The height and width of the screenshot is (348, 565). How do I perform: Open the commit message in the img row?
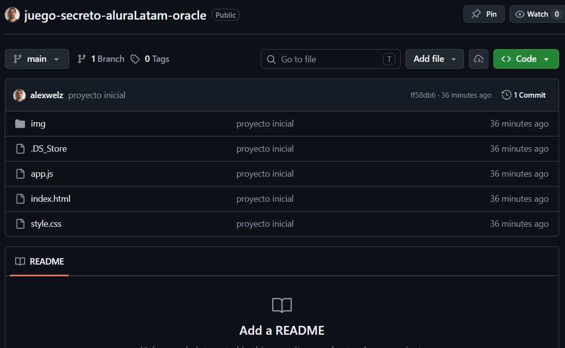pos(265,124)
